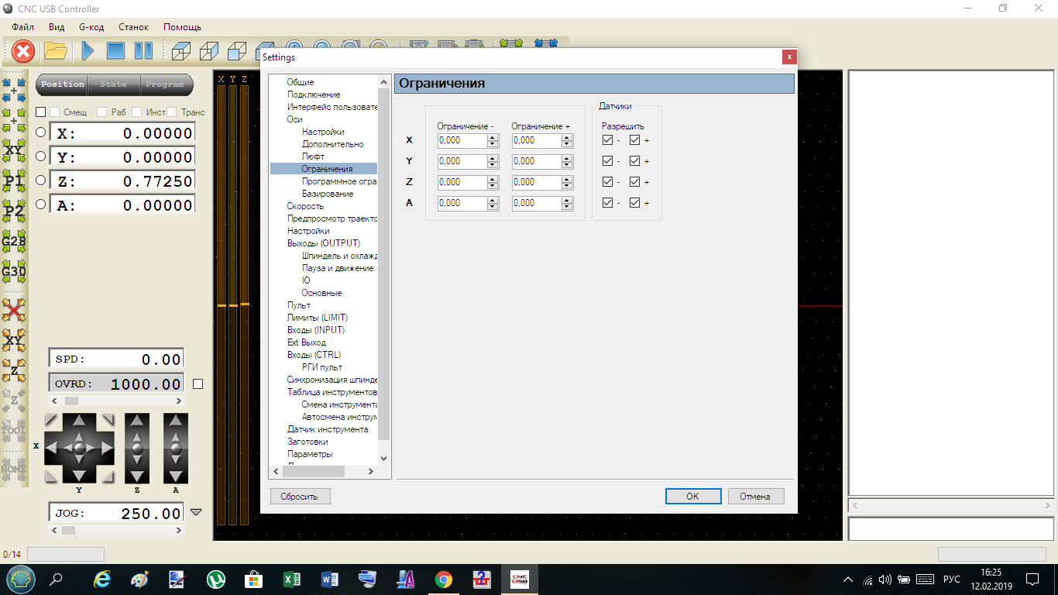This screenshot has height=595, width=1058.
Task: Select Скорость in the settings tree
Action: point(305,206)
